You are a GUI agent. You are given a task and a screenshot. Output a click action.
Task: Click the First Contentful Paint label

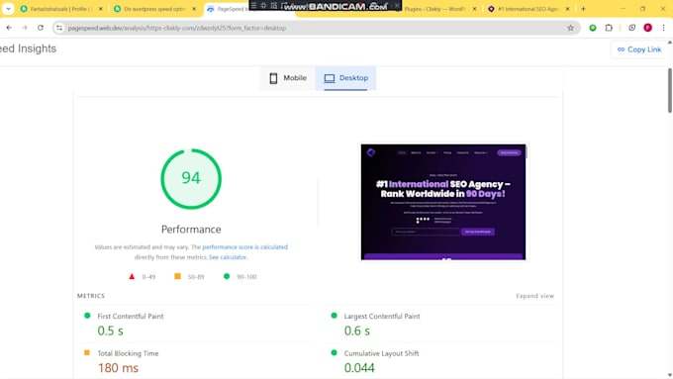click(x=131, y=316)
